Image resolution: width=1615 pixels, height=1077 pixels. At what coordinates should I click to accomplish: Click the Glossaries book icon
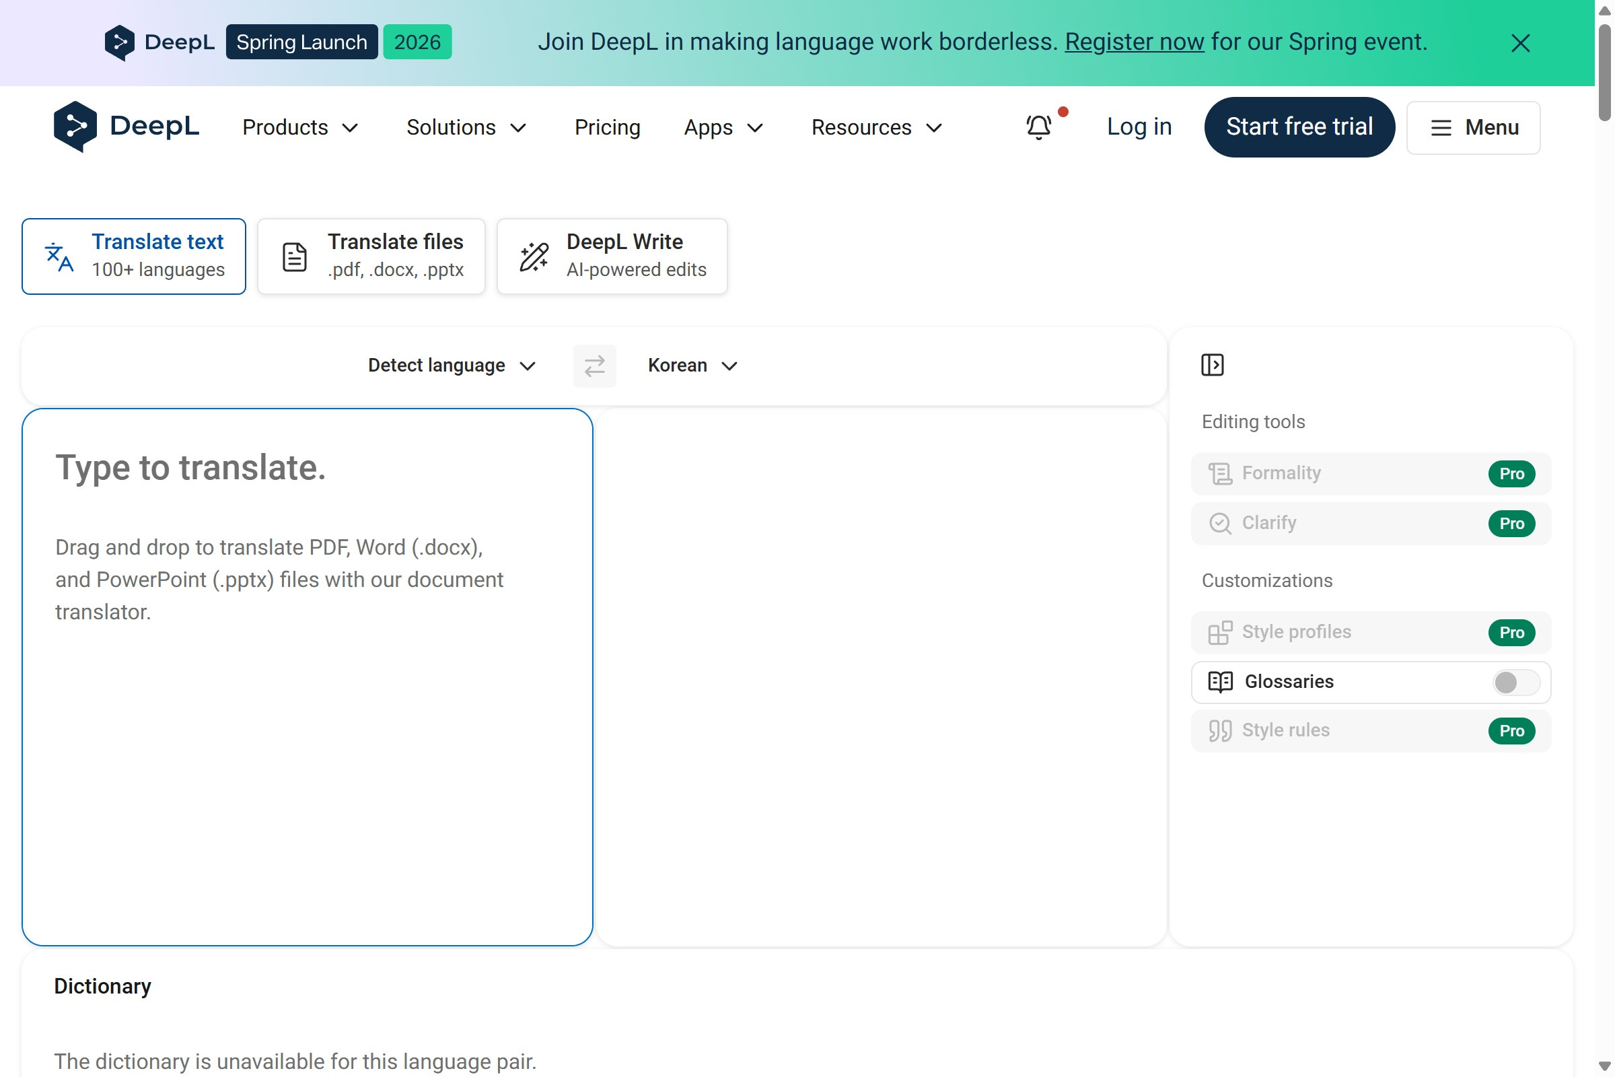coord(1219,681)
